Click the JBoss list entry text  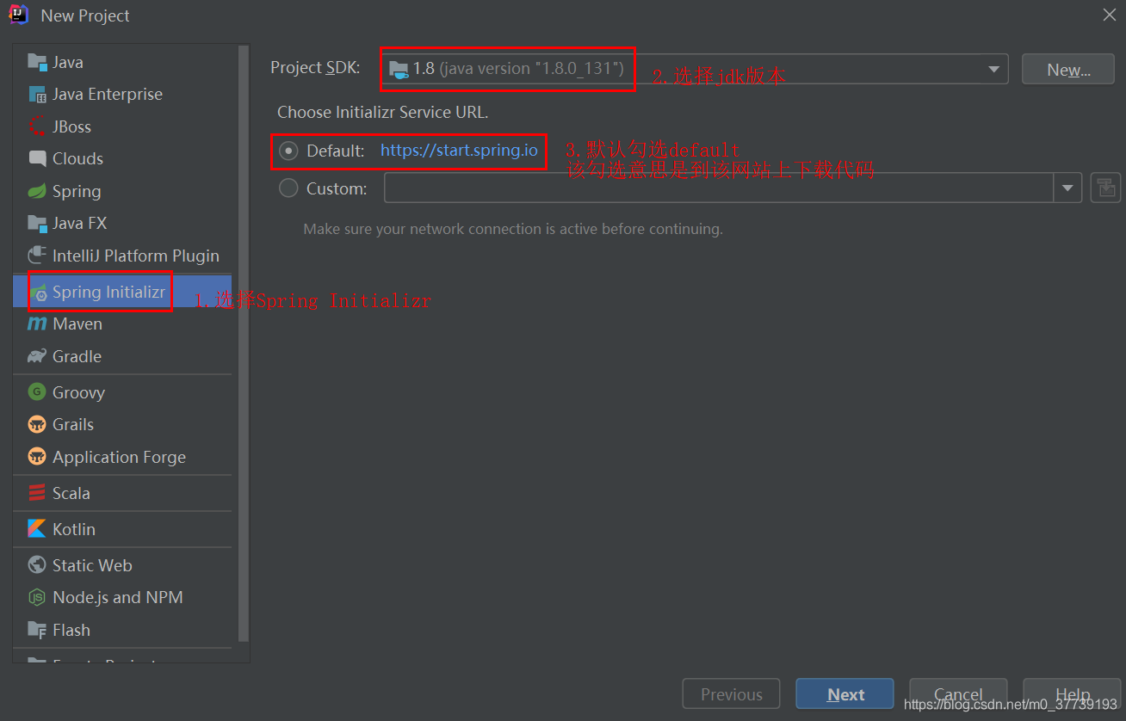click(x=71, y=126)
